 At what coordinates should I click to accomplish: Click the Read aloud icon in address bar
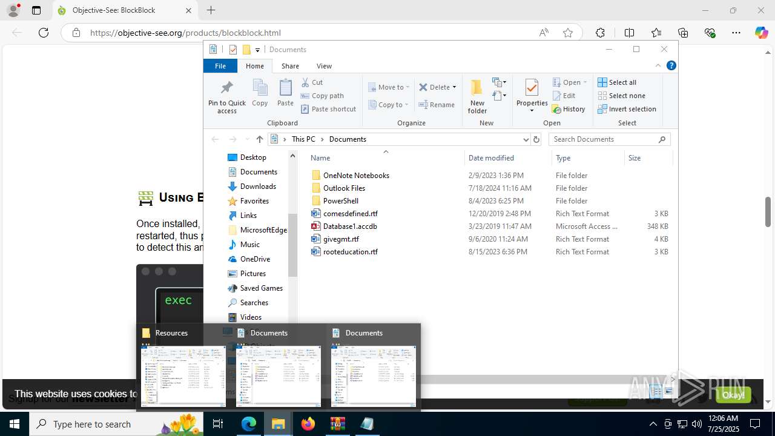tap(544, 33)
